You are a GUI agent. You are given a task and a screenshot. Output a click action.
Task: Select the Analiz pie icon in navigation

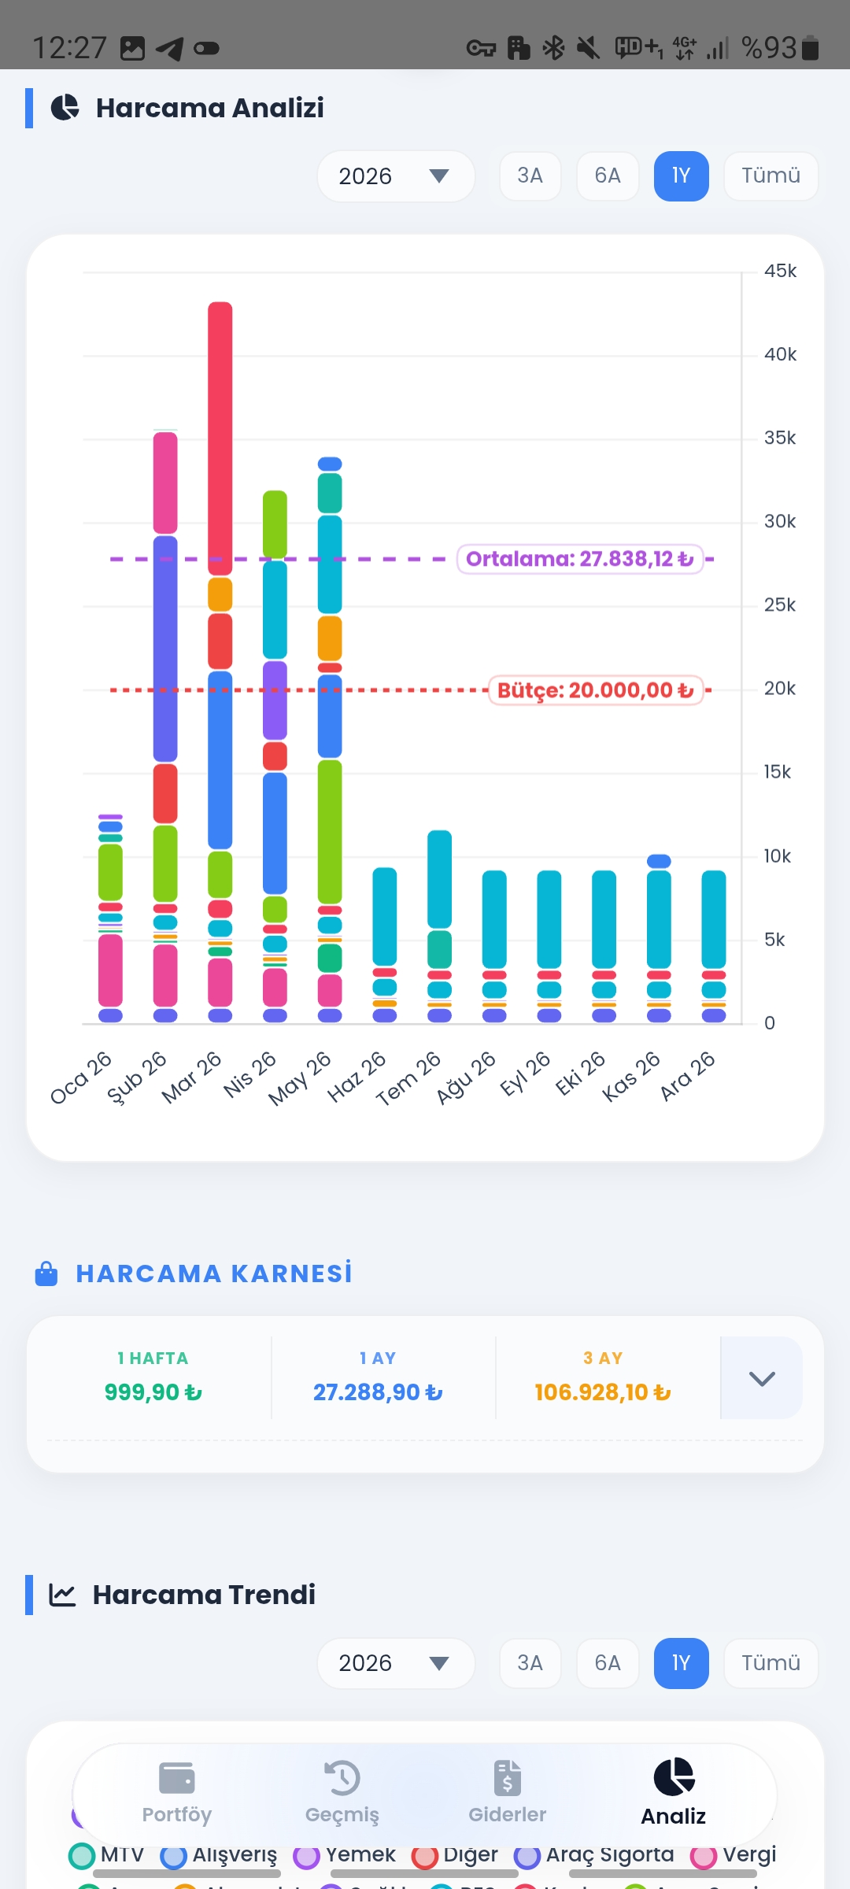point(674,1776)
